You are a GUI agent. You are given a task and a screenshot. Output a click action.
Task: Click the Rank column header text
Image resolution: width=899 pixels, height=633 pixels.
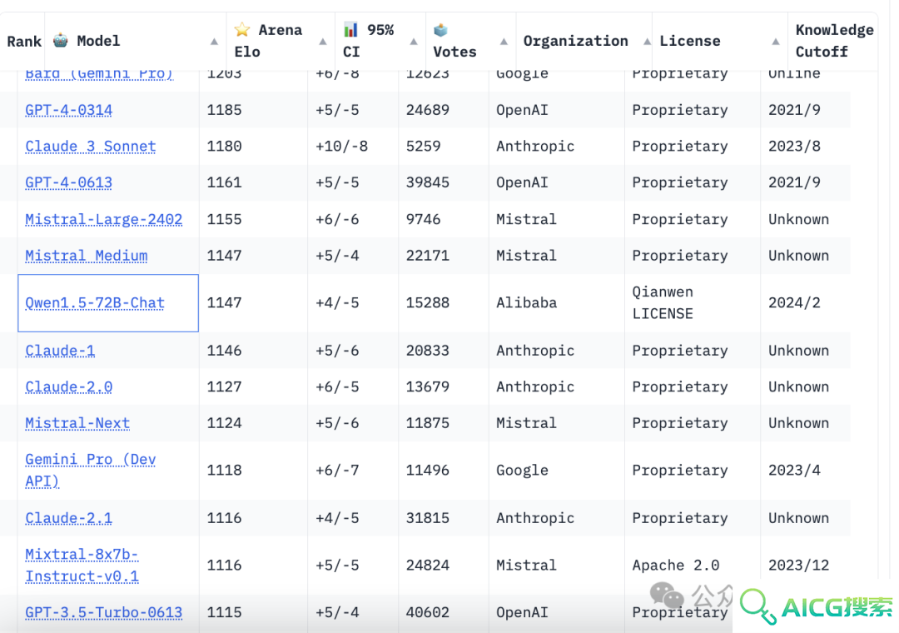point(24,42)
